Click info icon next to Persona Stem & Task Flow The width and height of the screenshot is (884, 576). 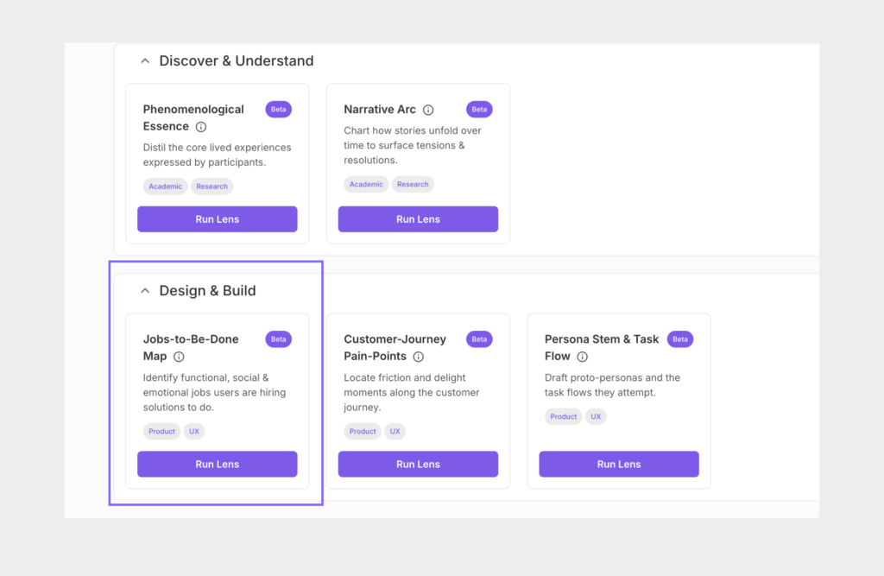582,357
